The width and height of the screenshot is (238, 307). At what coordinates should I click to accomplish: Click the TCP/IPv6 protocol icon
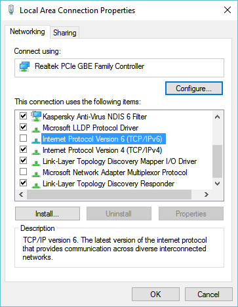(36, 140)
